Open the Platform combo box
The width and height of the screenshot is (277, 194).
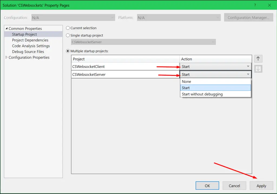pyautogui.click(x=218, y=17)
